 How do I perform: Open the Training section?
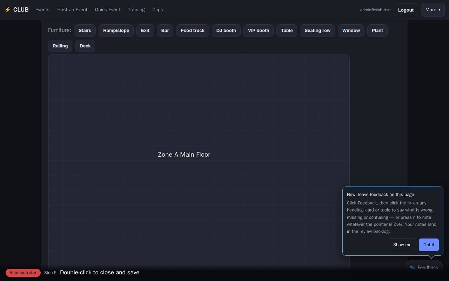pyautogui.click(x=136, y=10)
